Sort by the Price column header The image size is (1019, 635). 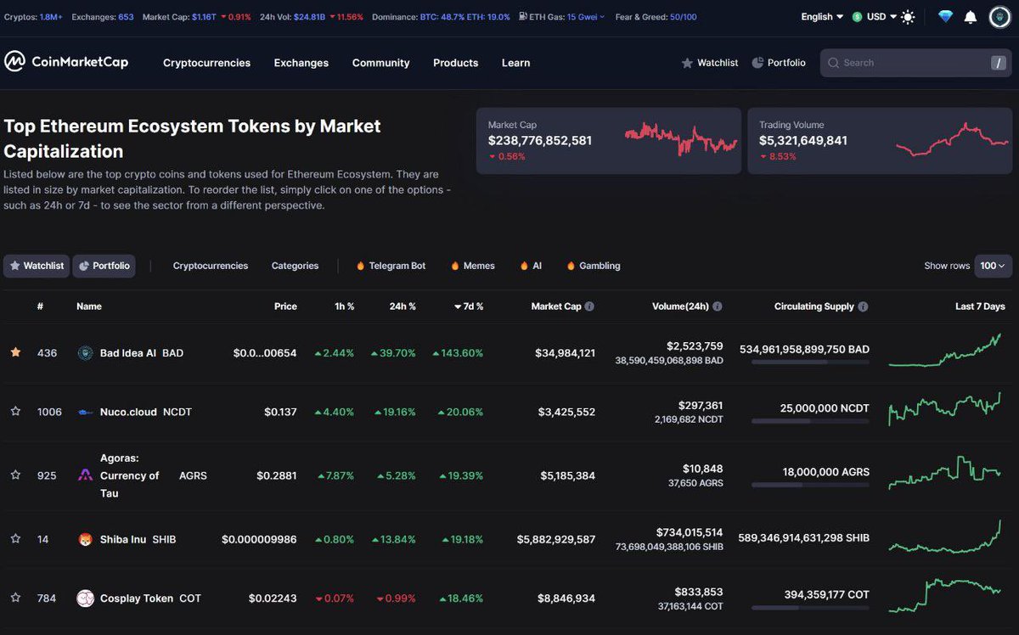285,306
